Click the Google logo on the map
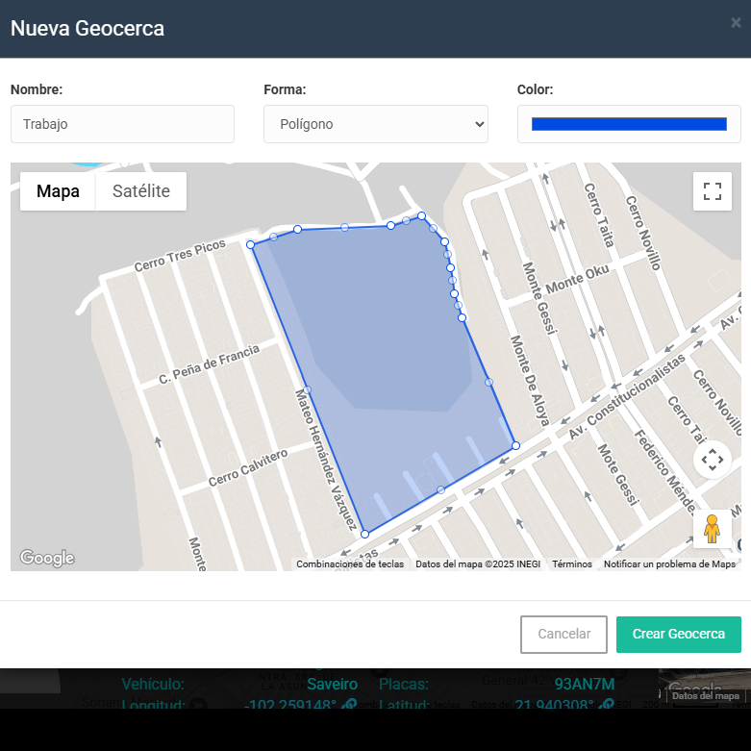Viewport: 751px width, 751px height. click(x=46, y=558)
